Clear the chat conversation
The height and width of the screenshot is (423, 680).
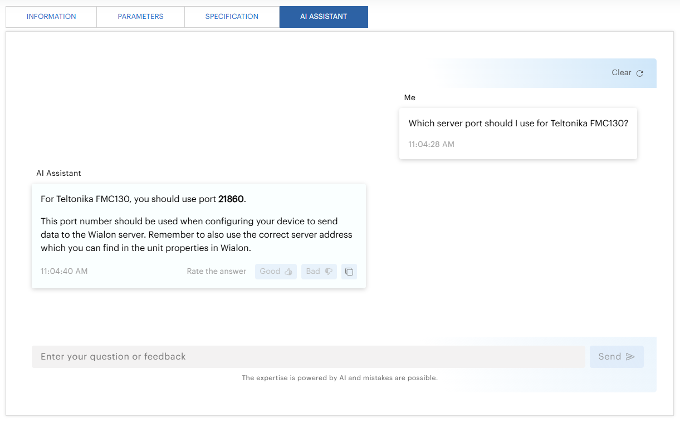tap(622, 73)
